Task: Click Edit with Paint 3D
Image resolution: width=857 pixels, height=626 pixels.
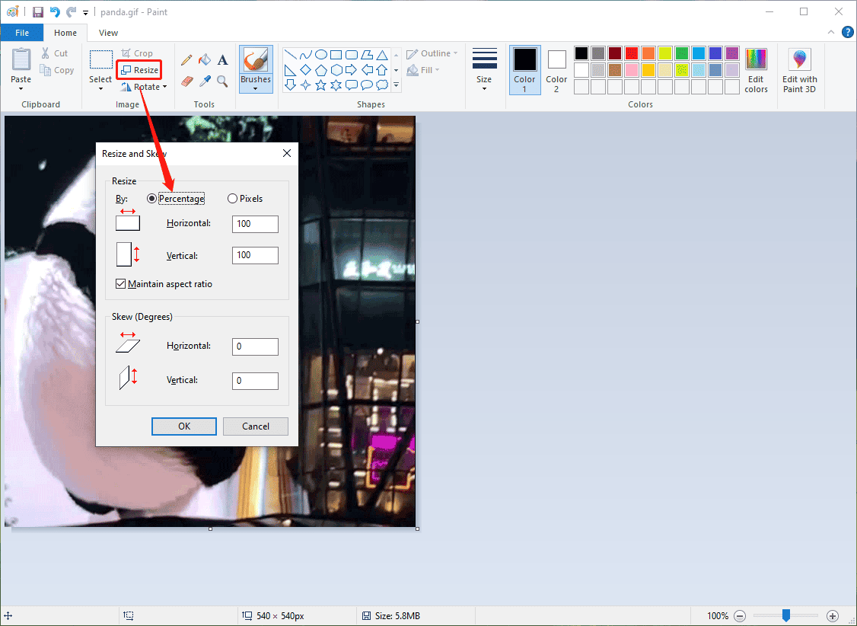Action: (798, 69)
